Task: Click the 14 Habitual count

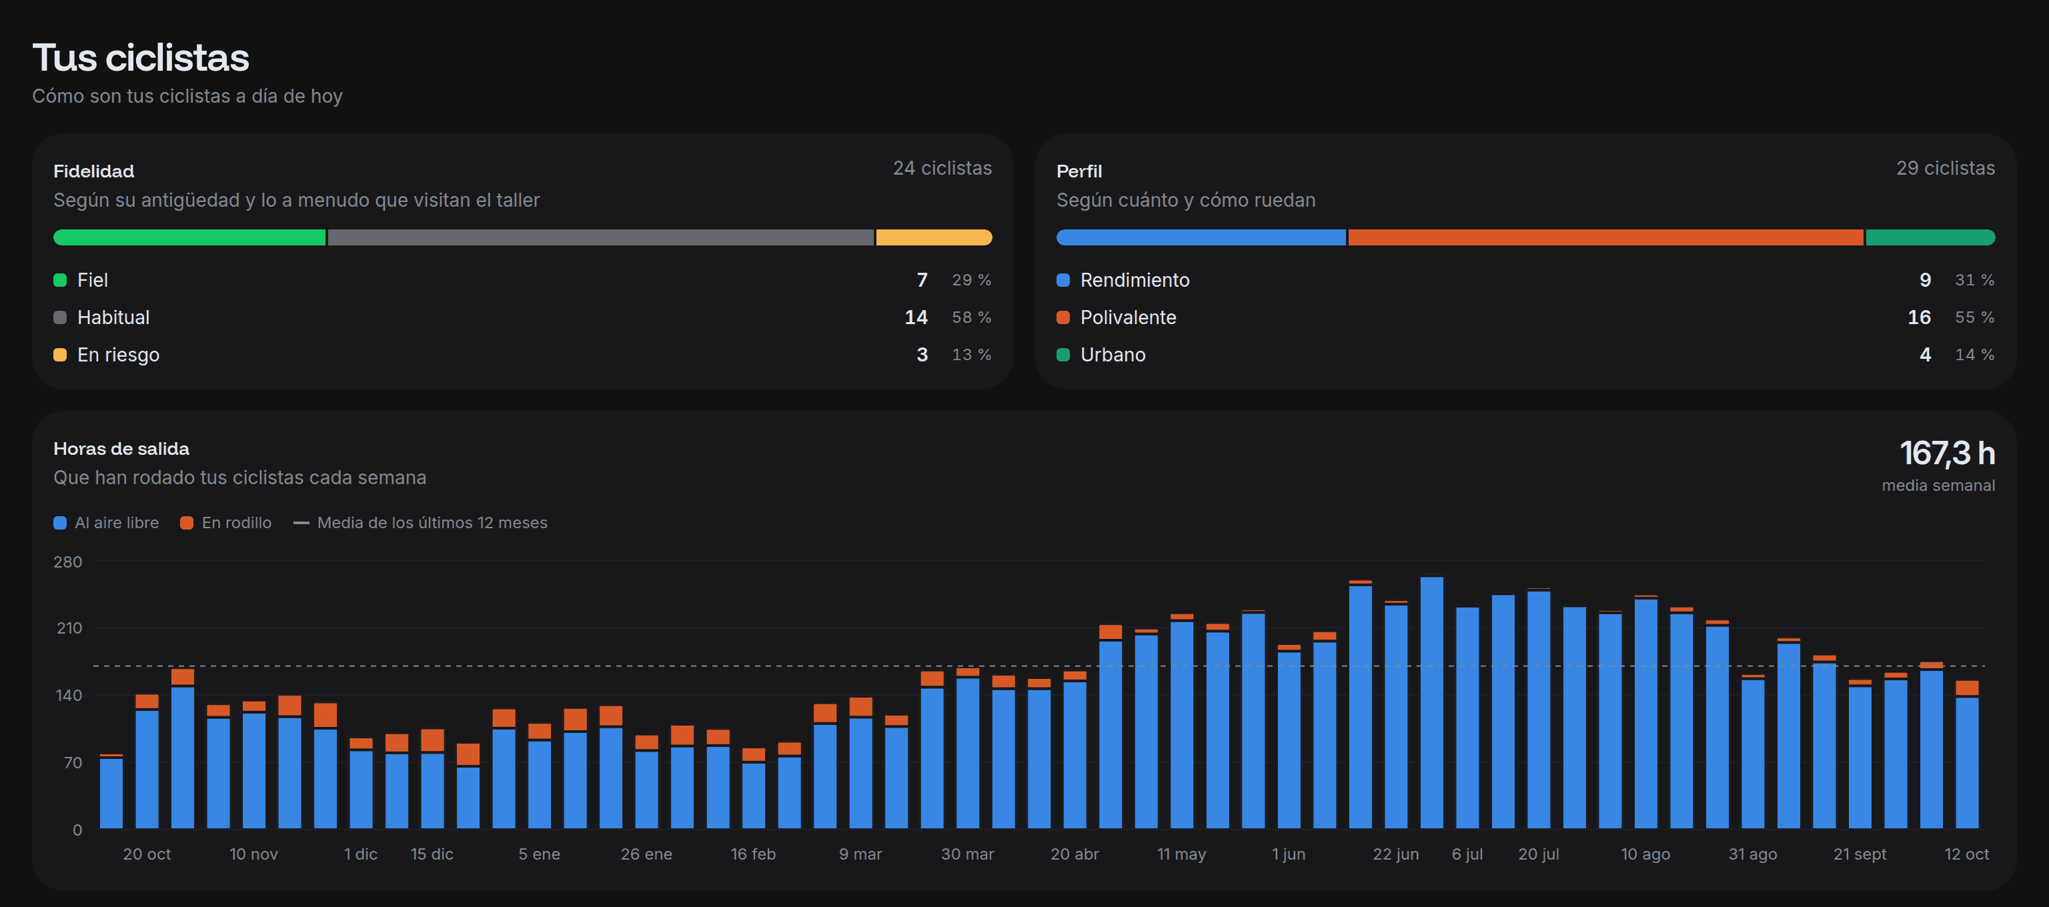Action: (916, 317)
